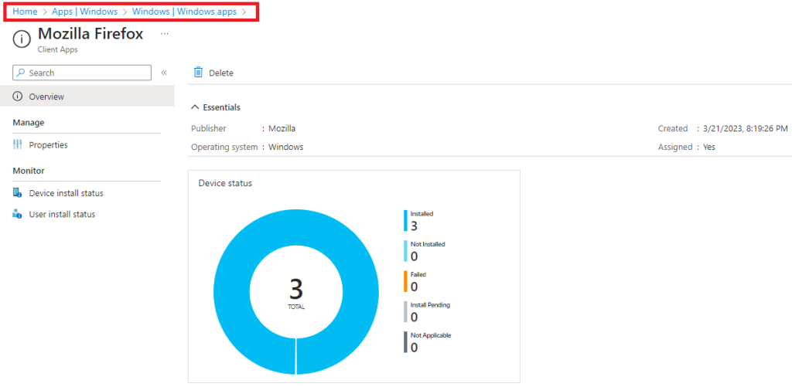Click the Failed legend label
792x387 pixels.
[x=418, y=274]
